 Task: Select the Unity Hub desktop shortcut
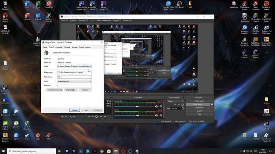[x=266, y=113]
